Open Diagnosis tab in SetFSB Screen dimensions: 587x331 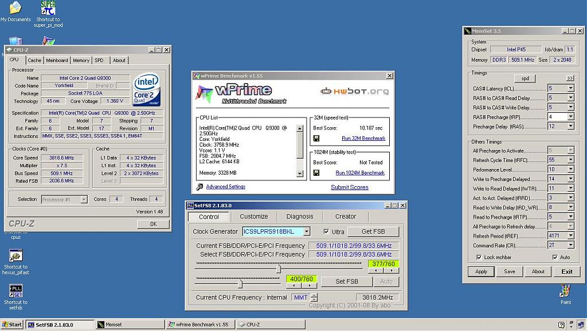tap(300, 216)
